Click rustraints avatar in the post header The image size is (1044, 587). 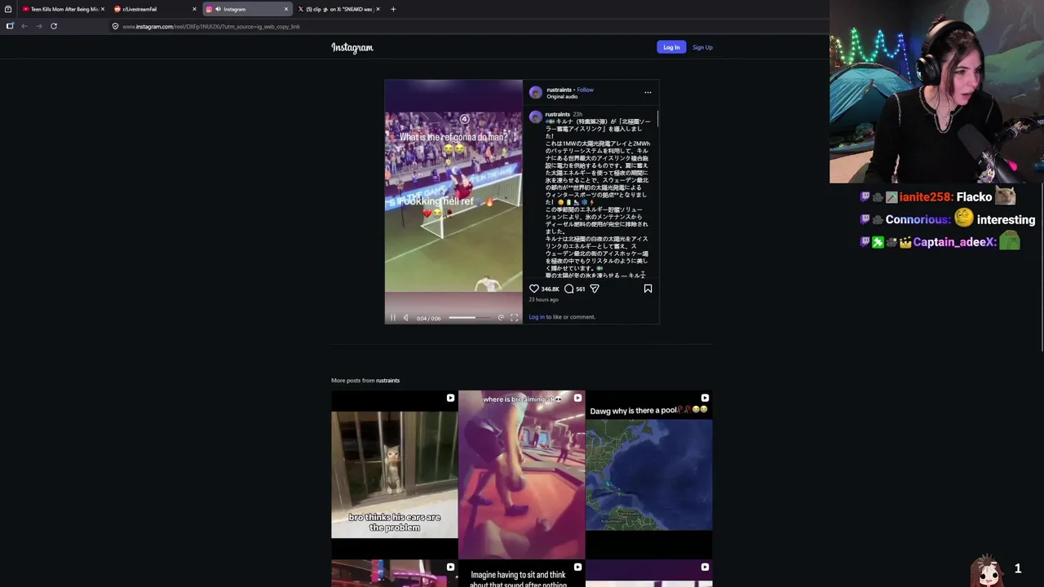[x=536, y=93]
